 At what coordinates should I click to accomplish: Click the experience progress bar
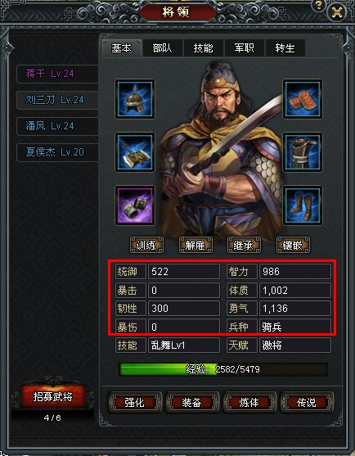pyautogui.click(x=223, y=369)
